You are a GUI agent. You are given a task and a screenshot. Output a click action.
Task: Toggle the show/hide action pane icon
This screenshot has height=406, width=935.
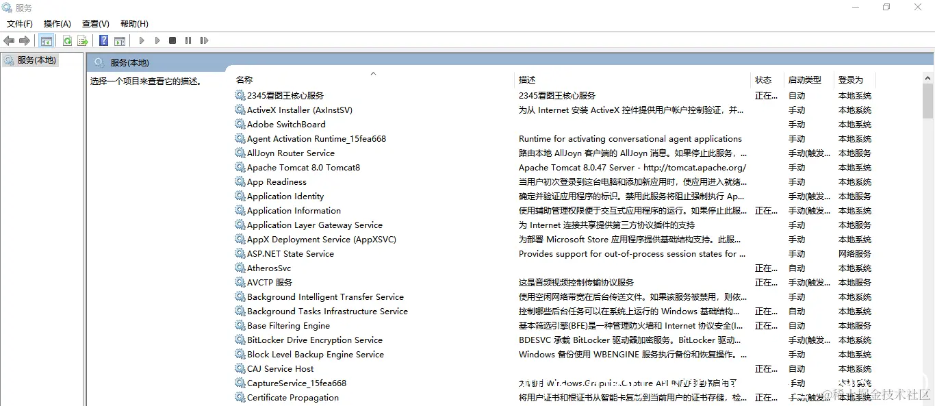click(x=120, y=40)
